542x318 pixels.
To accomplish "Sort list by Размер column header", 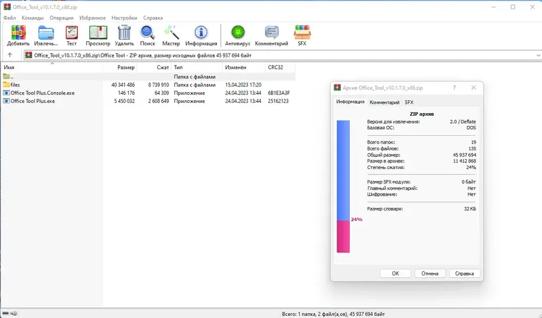I will click(120, 68).
